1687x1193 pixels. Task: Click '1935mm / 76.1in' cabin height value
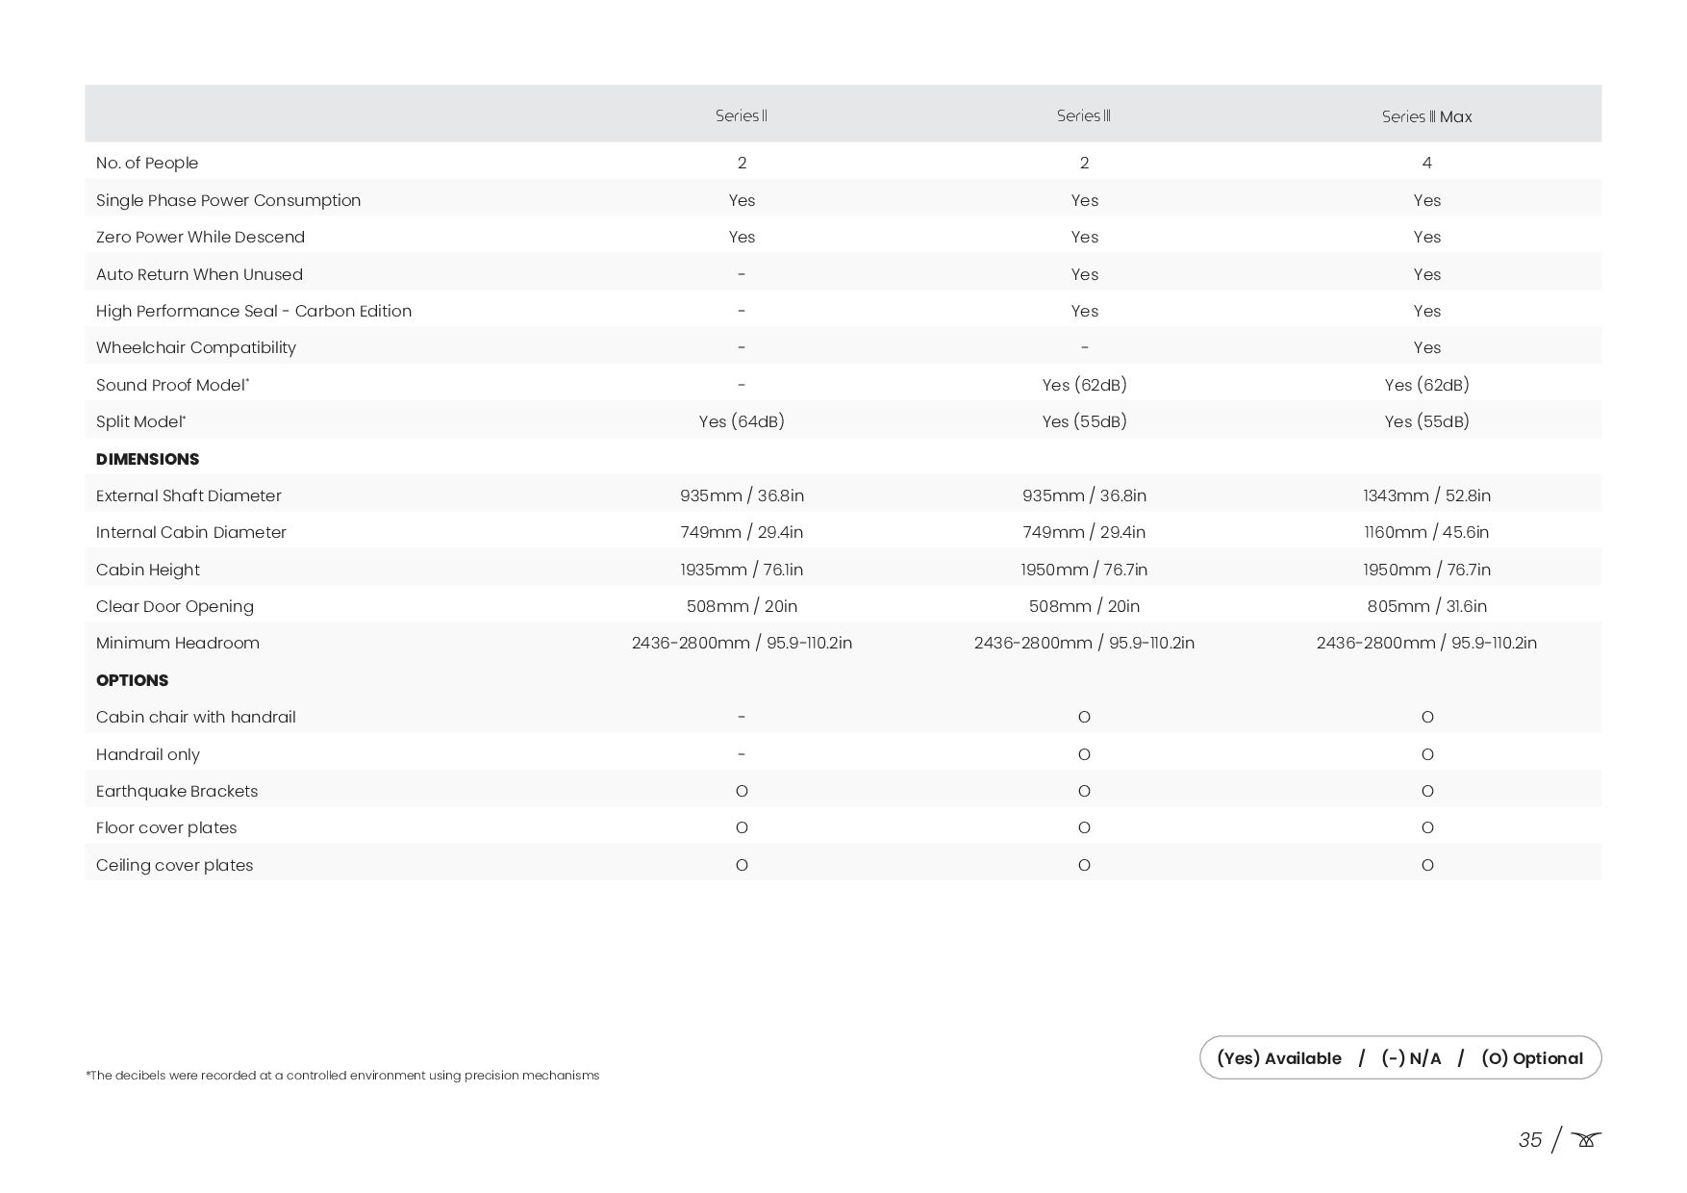(742, 570)
